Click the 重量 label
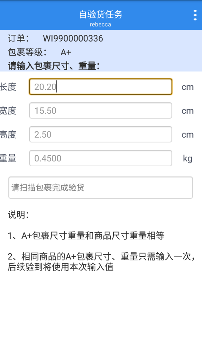Viewport: 202px width, 351px height. pos(8,158)
